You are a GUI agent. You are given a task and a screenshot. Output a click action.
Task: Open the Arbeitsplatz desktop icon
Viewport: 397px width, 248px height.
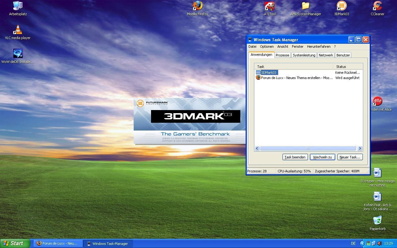coord(18,8)
